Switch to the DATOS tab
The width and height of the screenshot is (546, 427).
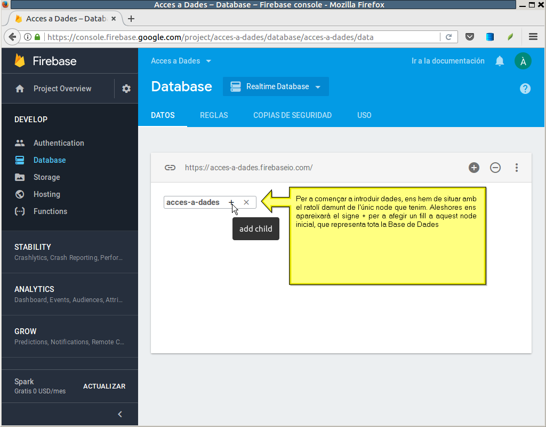[x=163, y=115]
